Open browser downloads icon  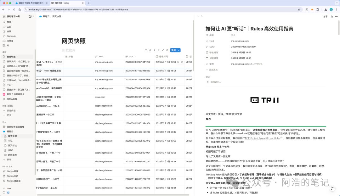[326, 9]
